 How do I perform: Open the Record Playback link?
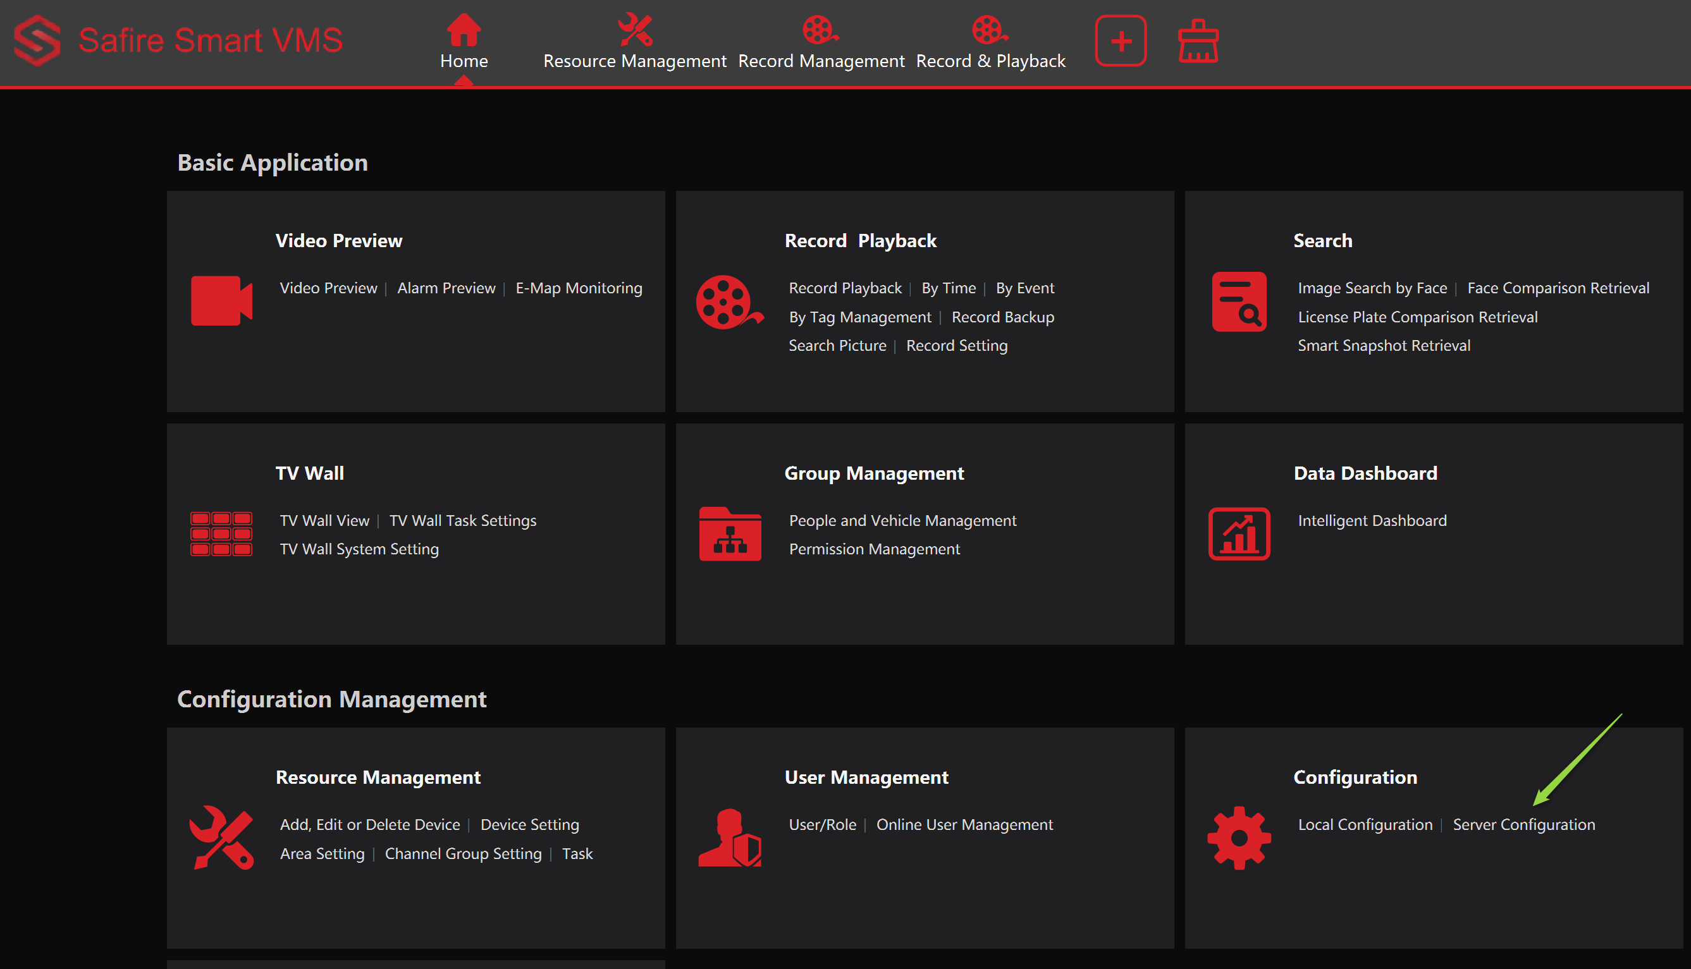coord(845,288)
